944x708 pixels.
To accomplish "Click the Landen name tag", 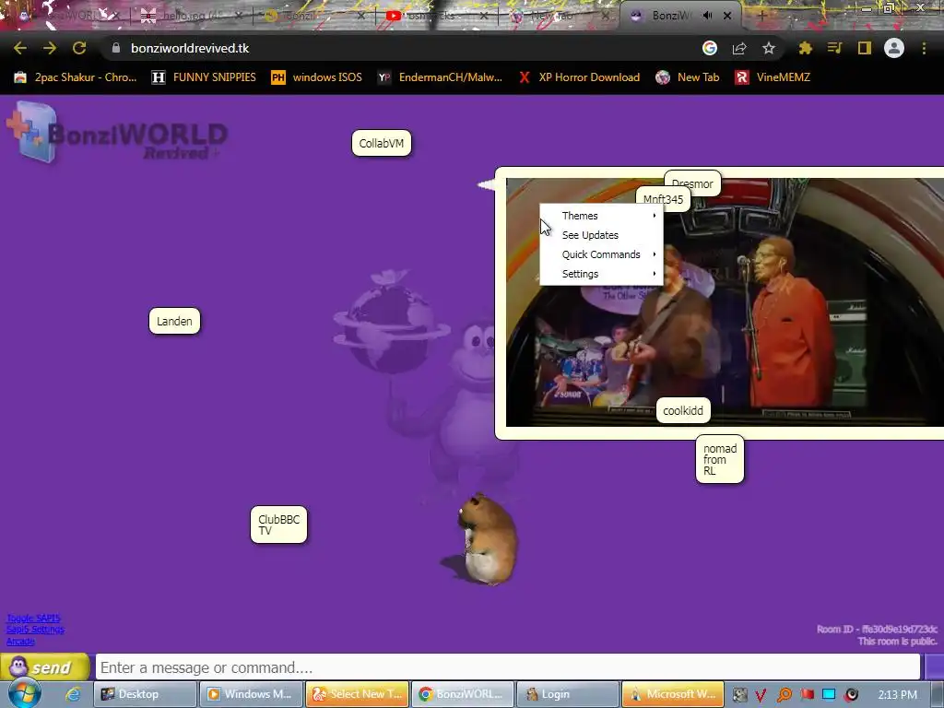I will coord(174,321).
